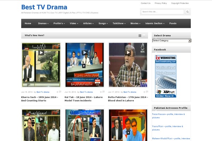Switch to list view icon
Screen dimensions: 212x141
click(144, 36)
